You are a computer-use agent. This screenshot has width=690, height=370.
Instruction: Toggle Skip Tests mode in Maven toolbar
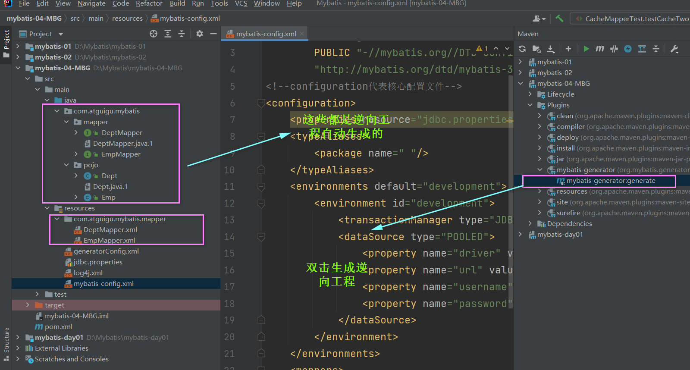[614, 49]
